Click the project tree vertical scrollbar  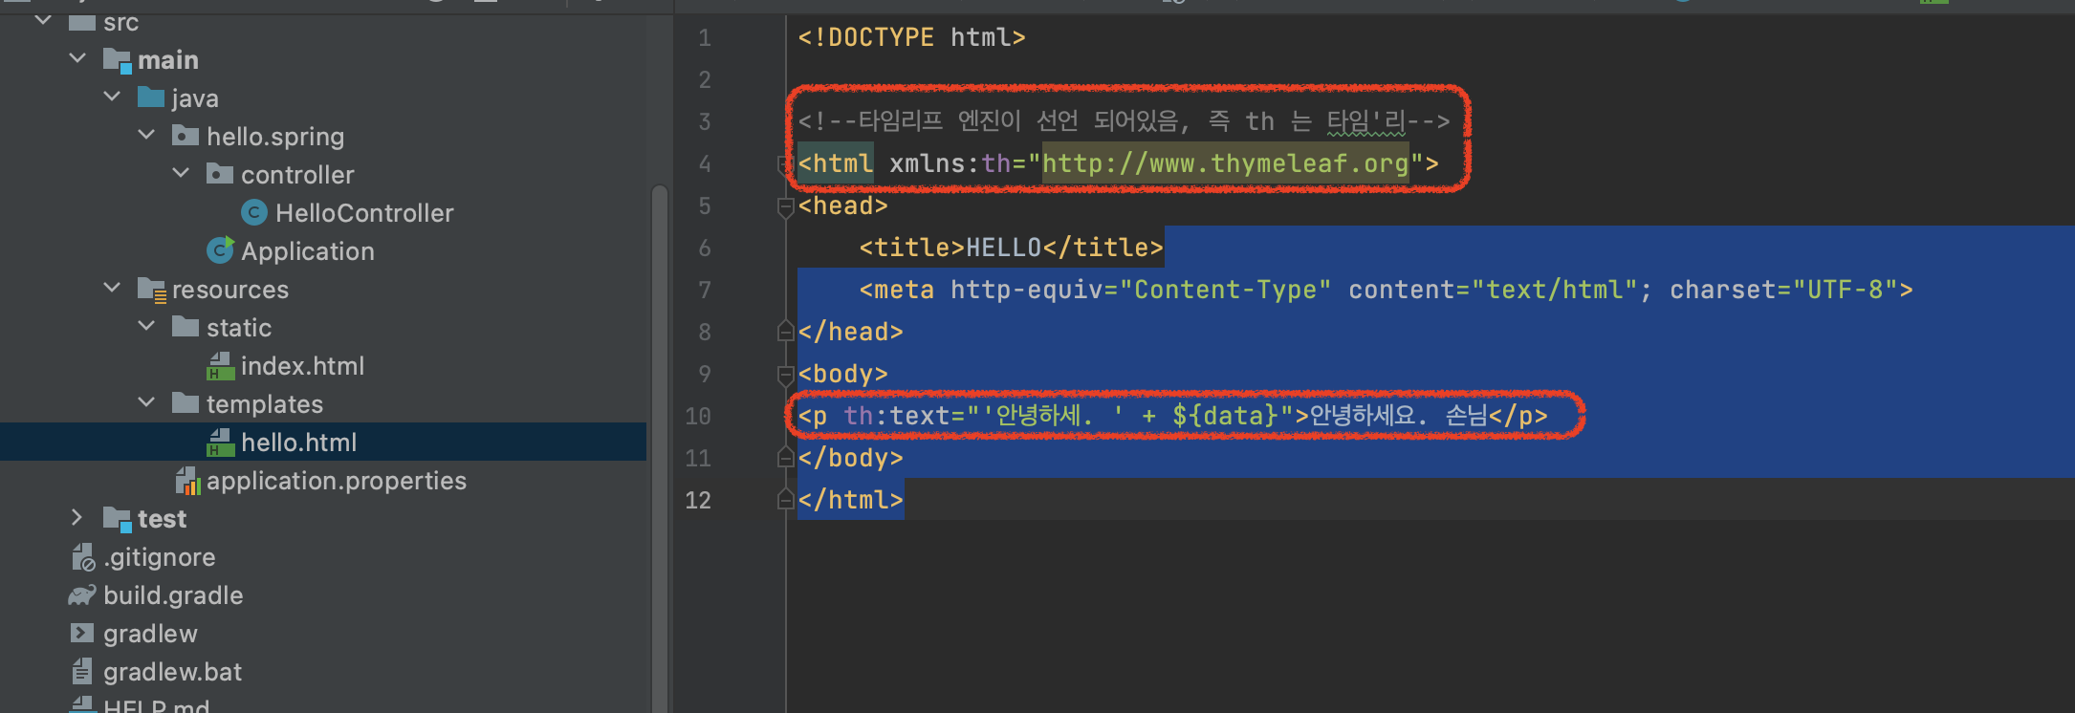click(659, 449)
